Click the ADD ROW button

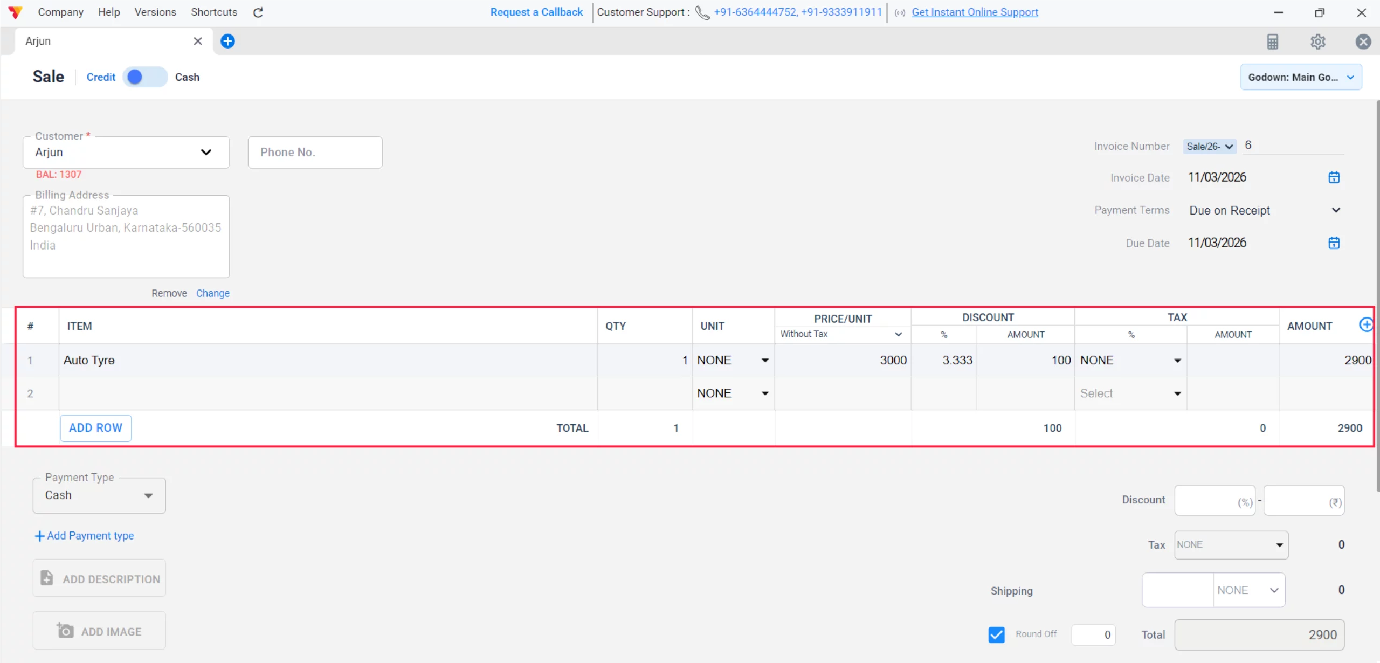pyautogui.click(x=95, y=428)
